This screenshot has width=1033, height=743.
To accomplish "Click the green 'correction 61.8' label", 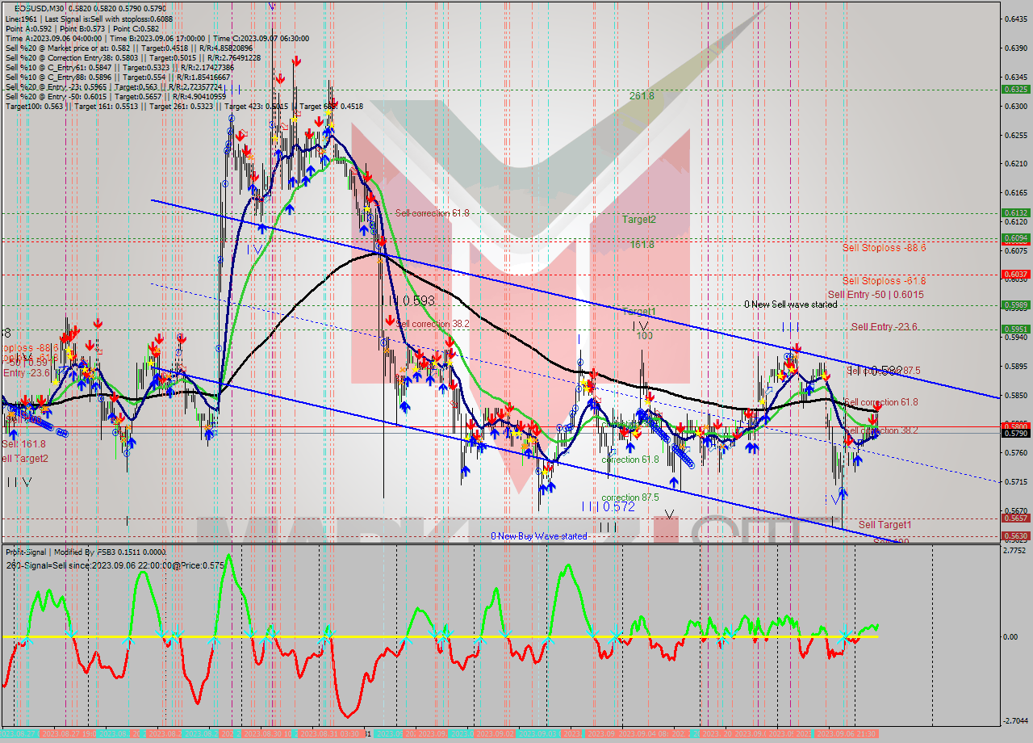I will [630, 460].
